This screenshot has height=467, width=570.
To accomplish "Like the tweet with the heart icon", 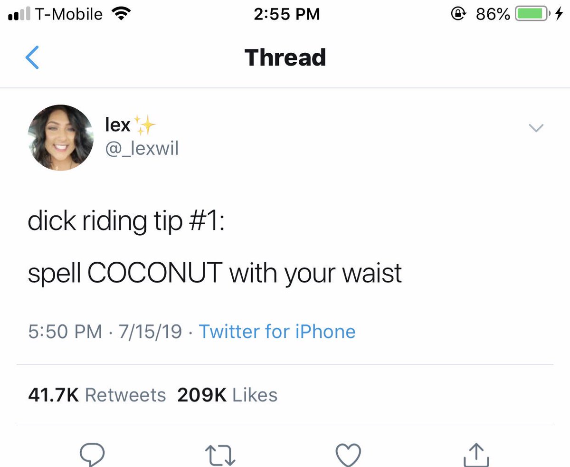I will pos(348,456).
